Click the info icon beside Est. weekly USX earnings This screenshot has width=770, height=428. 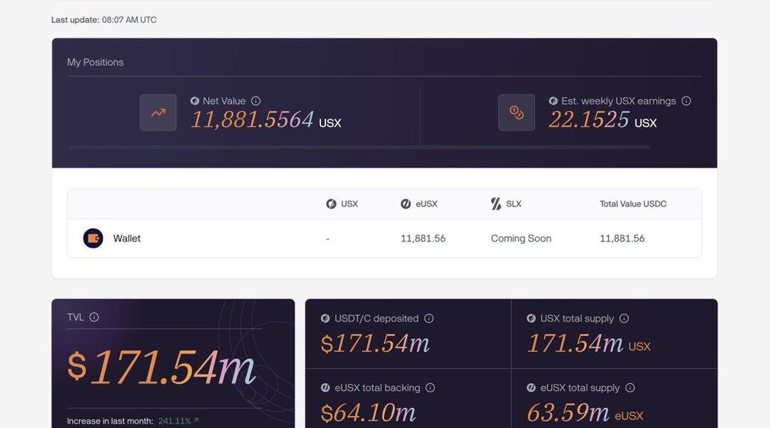[686, 101]
